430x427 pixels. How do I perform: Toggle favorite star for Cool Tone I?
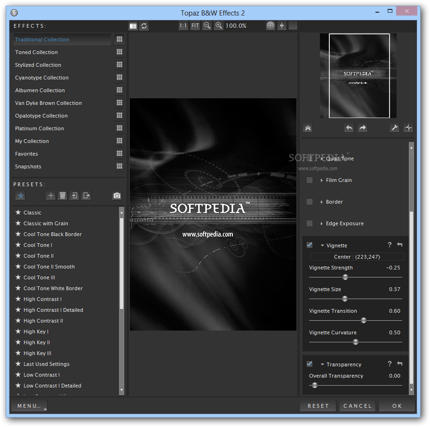pyautogui.click(x=18, y=245)
